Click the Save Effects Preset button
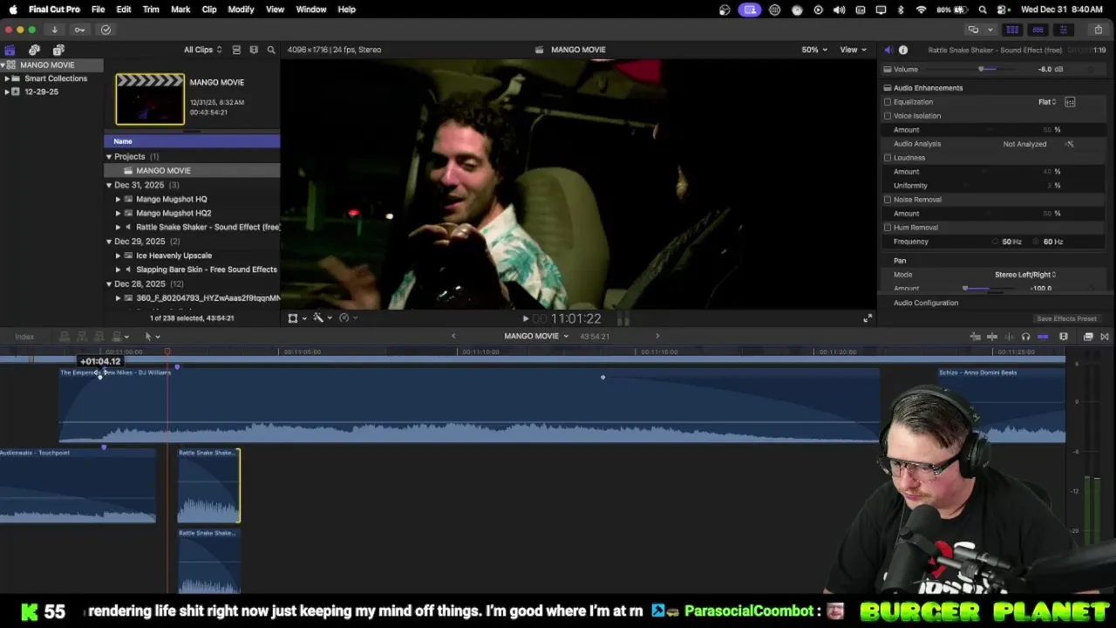Screen dimensions: 1116x628 point(1066,319)
